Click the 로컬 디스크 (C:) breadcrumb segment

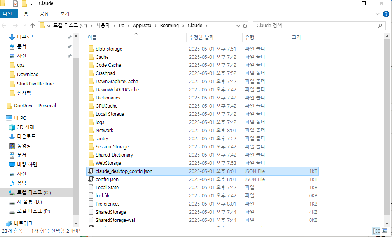(70, 26)
